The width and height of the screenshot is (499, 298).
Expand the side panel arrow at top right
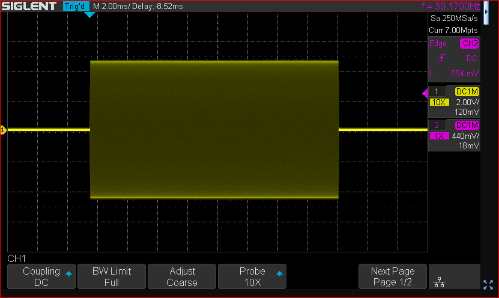pos(486,12)
